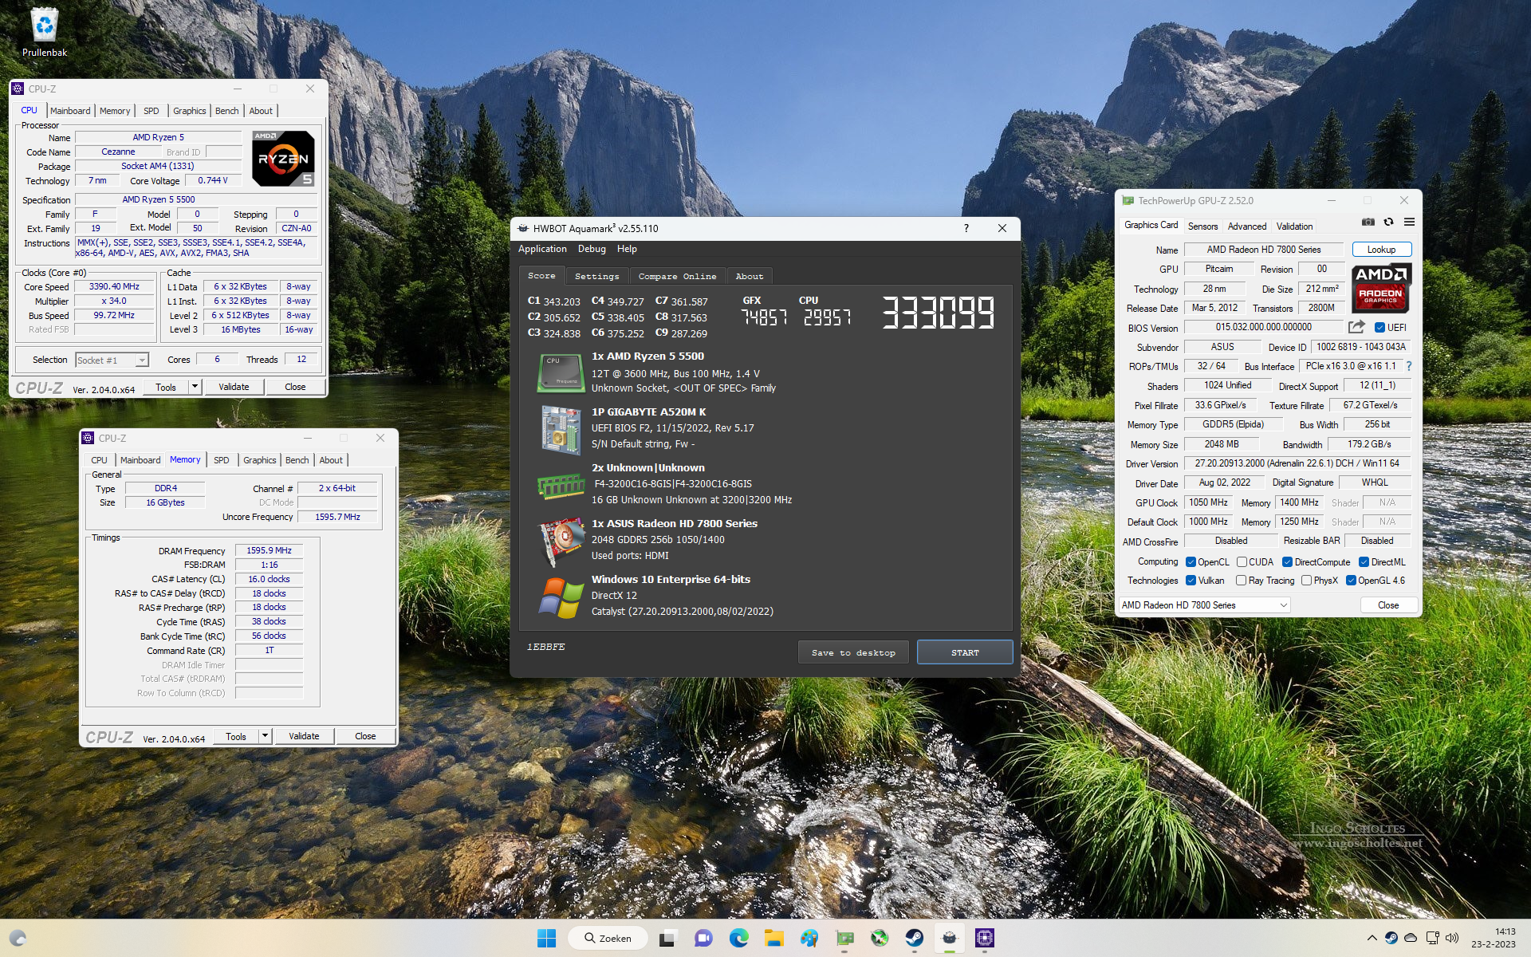Click the Lookup button in GPU-Z
The height and width of the screenshot is (957, 1531).
(x=1381, y=250)
